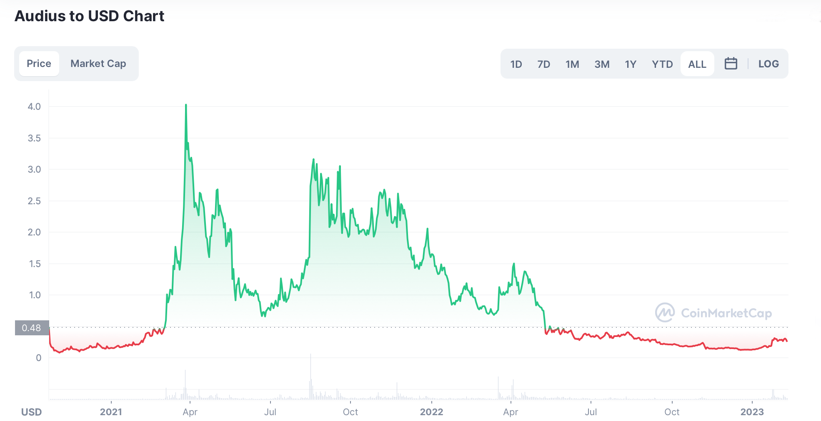Click the Audius to USD Chart heading
The height and width of the screenshot is (421, 821).
[90, 16]
